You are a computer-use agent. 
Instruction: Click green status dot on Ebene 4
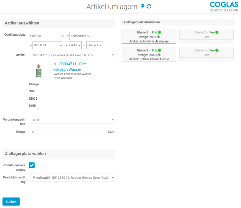[x=217, y=50]
